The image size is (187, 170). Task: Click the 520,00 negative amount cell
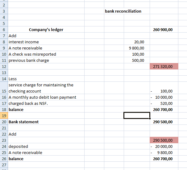[164, 103]
